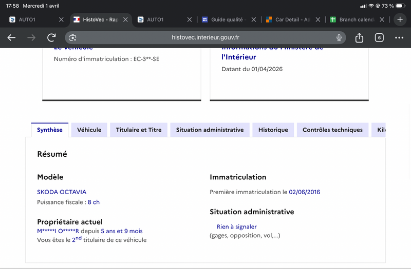
Task: Close the Guide qualité tab
Action: 253,19
